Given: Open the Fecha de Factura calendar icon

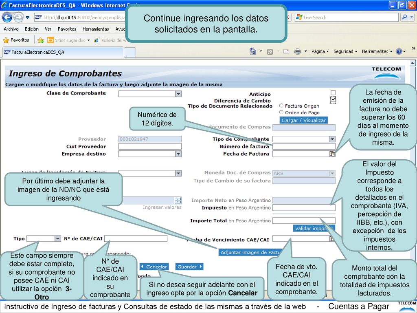Looking at the screenshot, I should 332,154.
